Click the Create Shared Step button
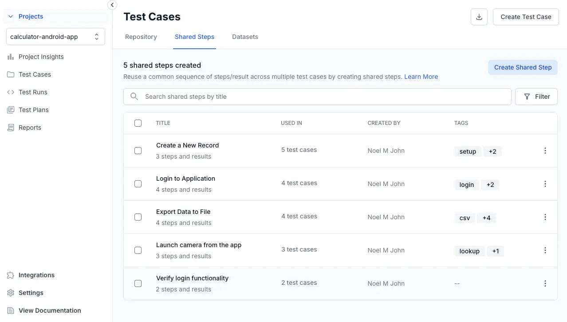Screen dimensions: 567x322 tap(523, 67)
